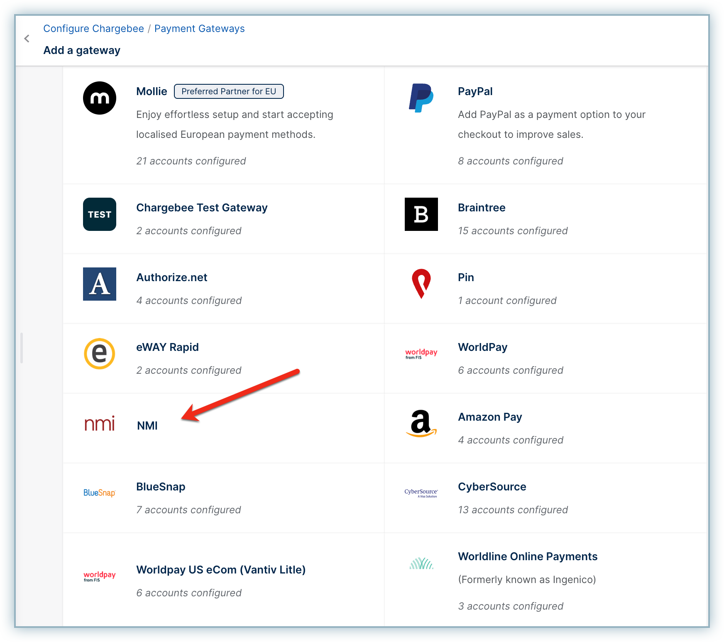
Task: Click the left sidebar resize handle
Action: (22, 348)
